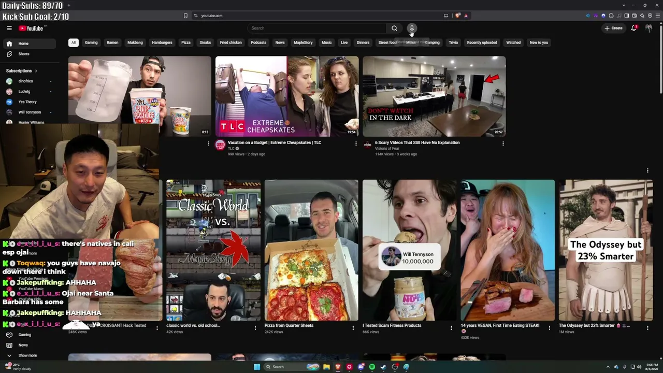Filter videos by Podcasts chip
This screenshot has height=373, width=663.
tap(258, 42)
